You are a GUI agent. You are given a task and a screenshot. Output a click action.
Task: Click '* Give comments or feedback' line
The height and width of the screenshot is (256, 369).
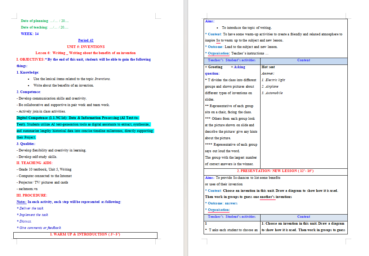click(x=39, y=228)
